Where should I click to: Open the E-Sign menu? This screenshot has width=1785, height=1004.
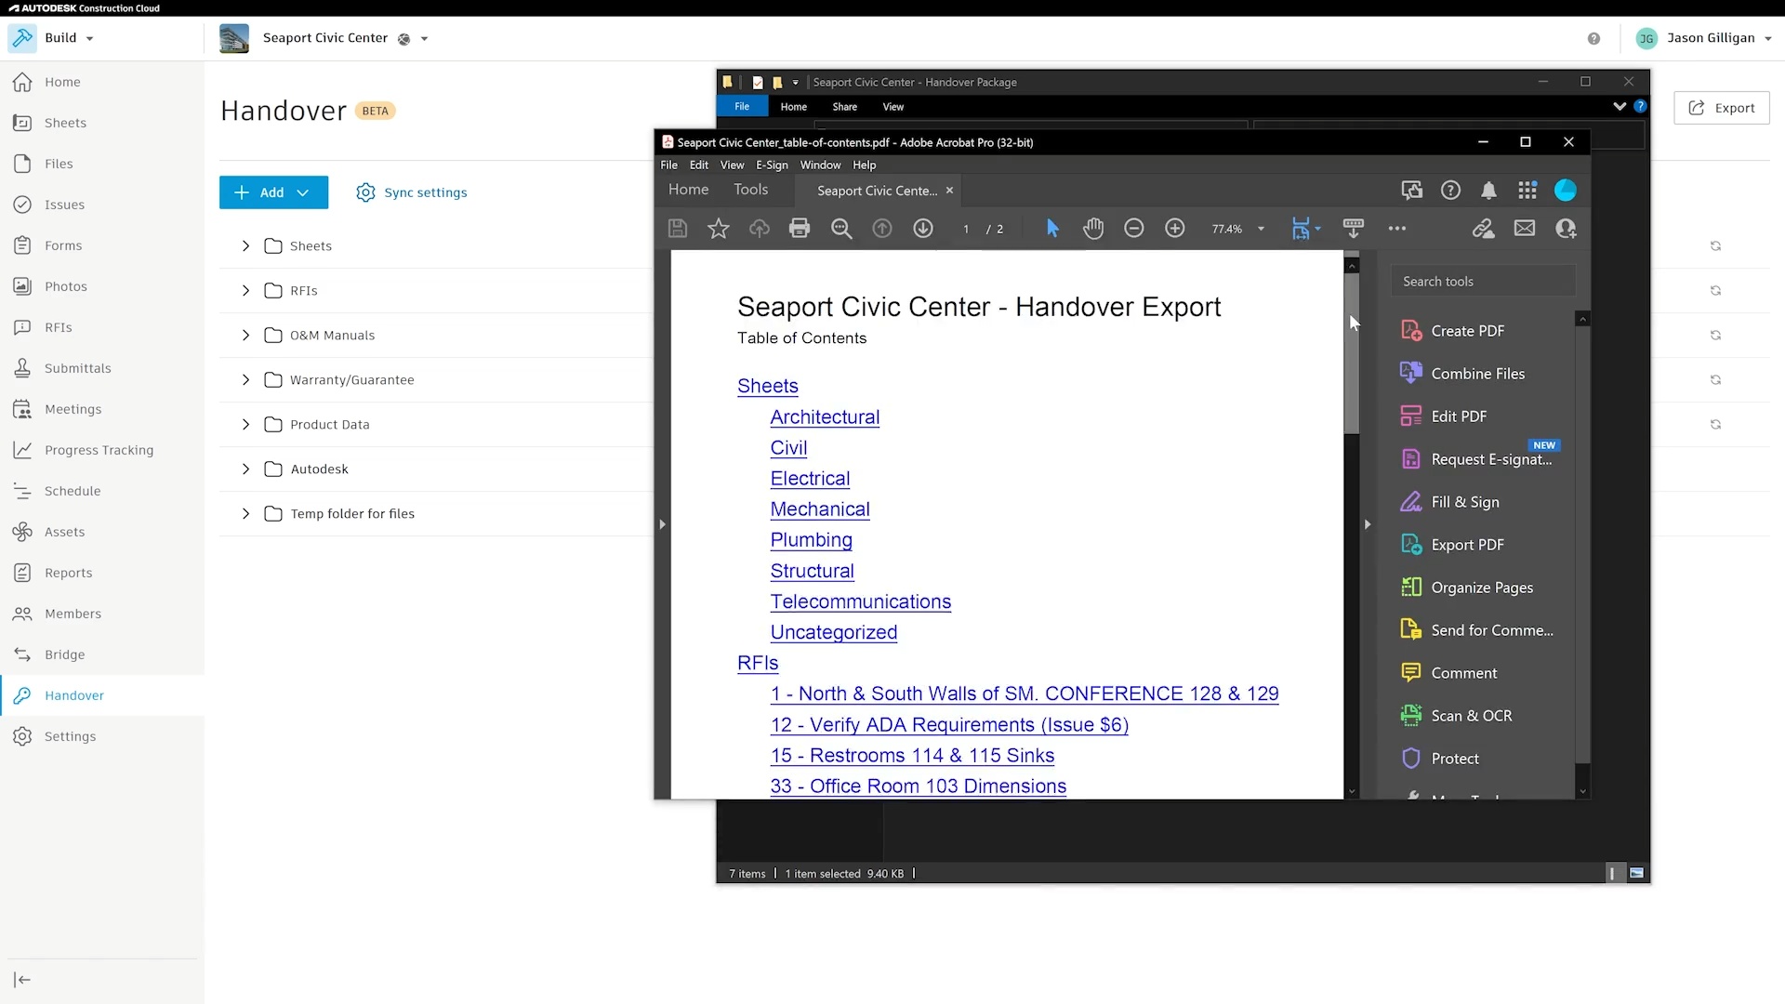772,165
